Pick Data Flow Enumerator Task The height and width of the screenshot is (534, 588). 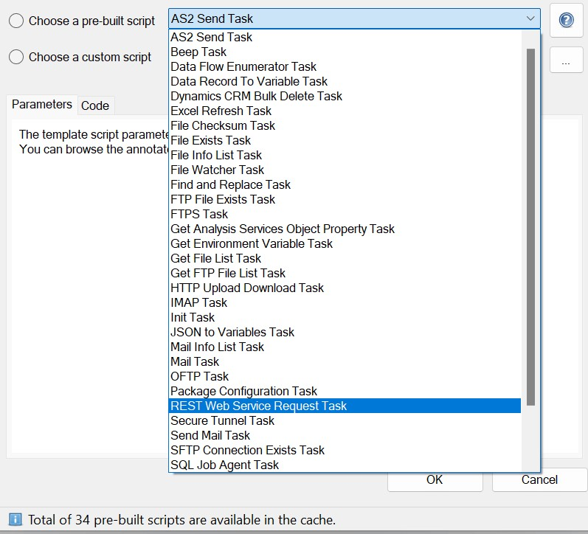(345, 66)
